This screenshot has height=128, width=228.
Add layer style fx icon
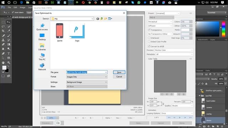click(200, 127)
